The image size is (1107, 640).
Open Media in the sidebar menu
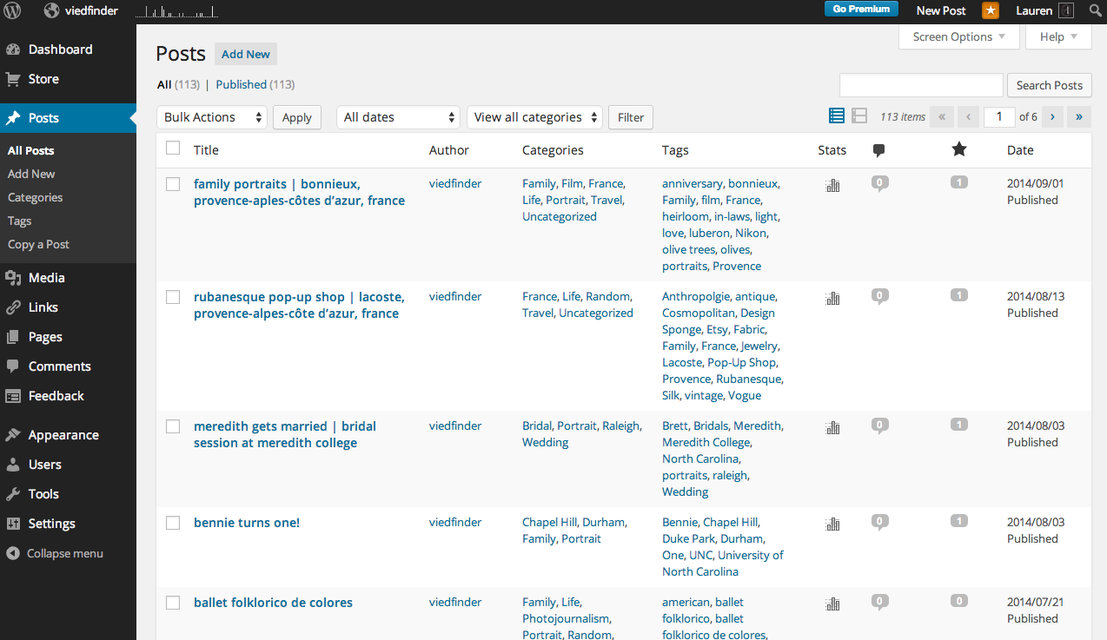click(x=46, y=278)
